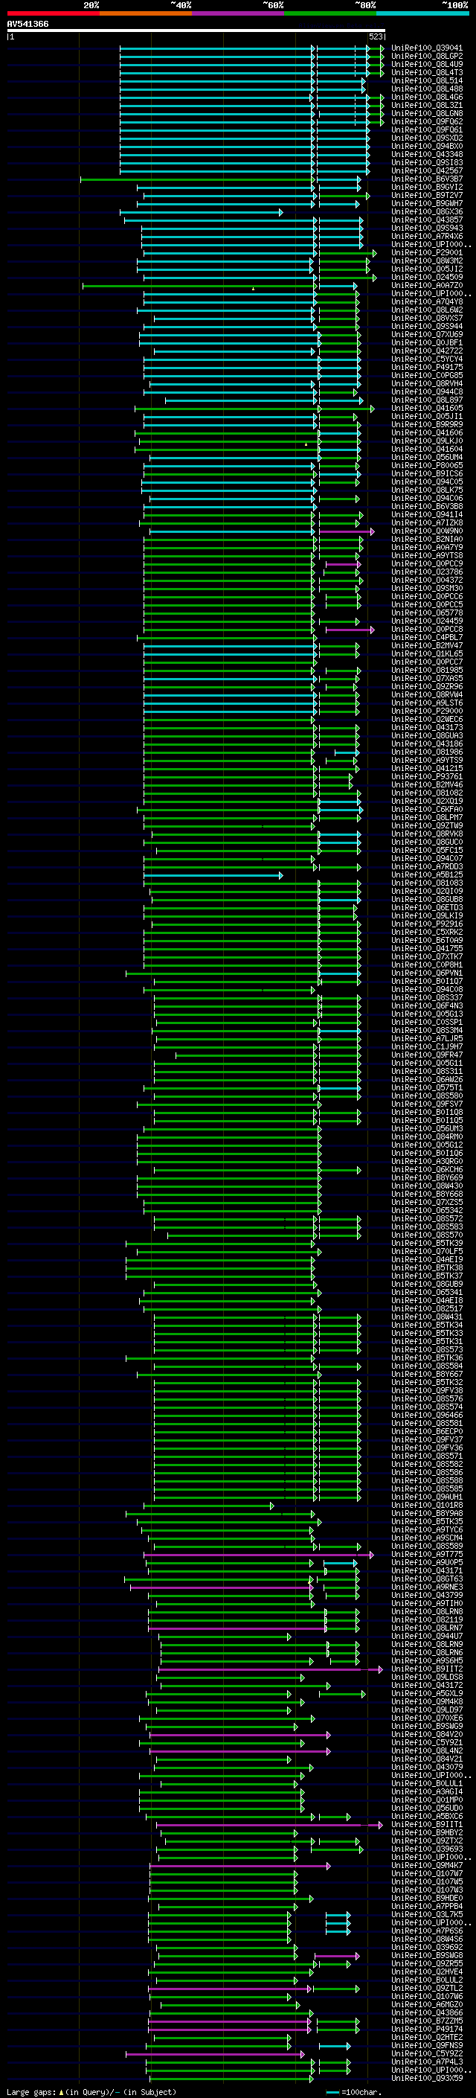Select the AV541366 query title
The width and height of the screenshot is (476, 2098).
[28, 25]
